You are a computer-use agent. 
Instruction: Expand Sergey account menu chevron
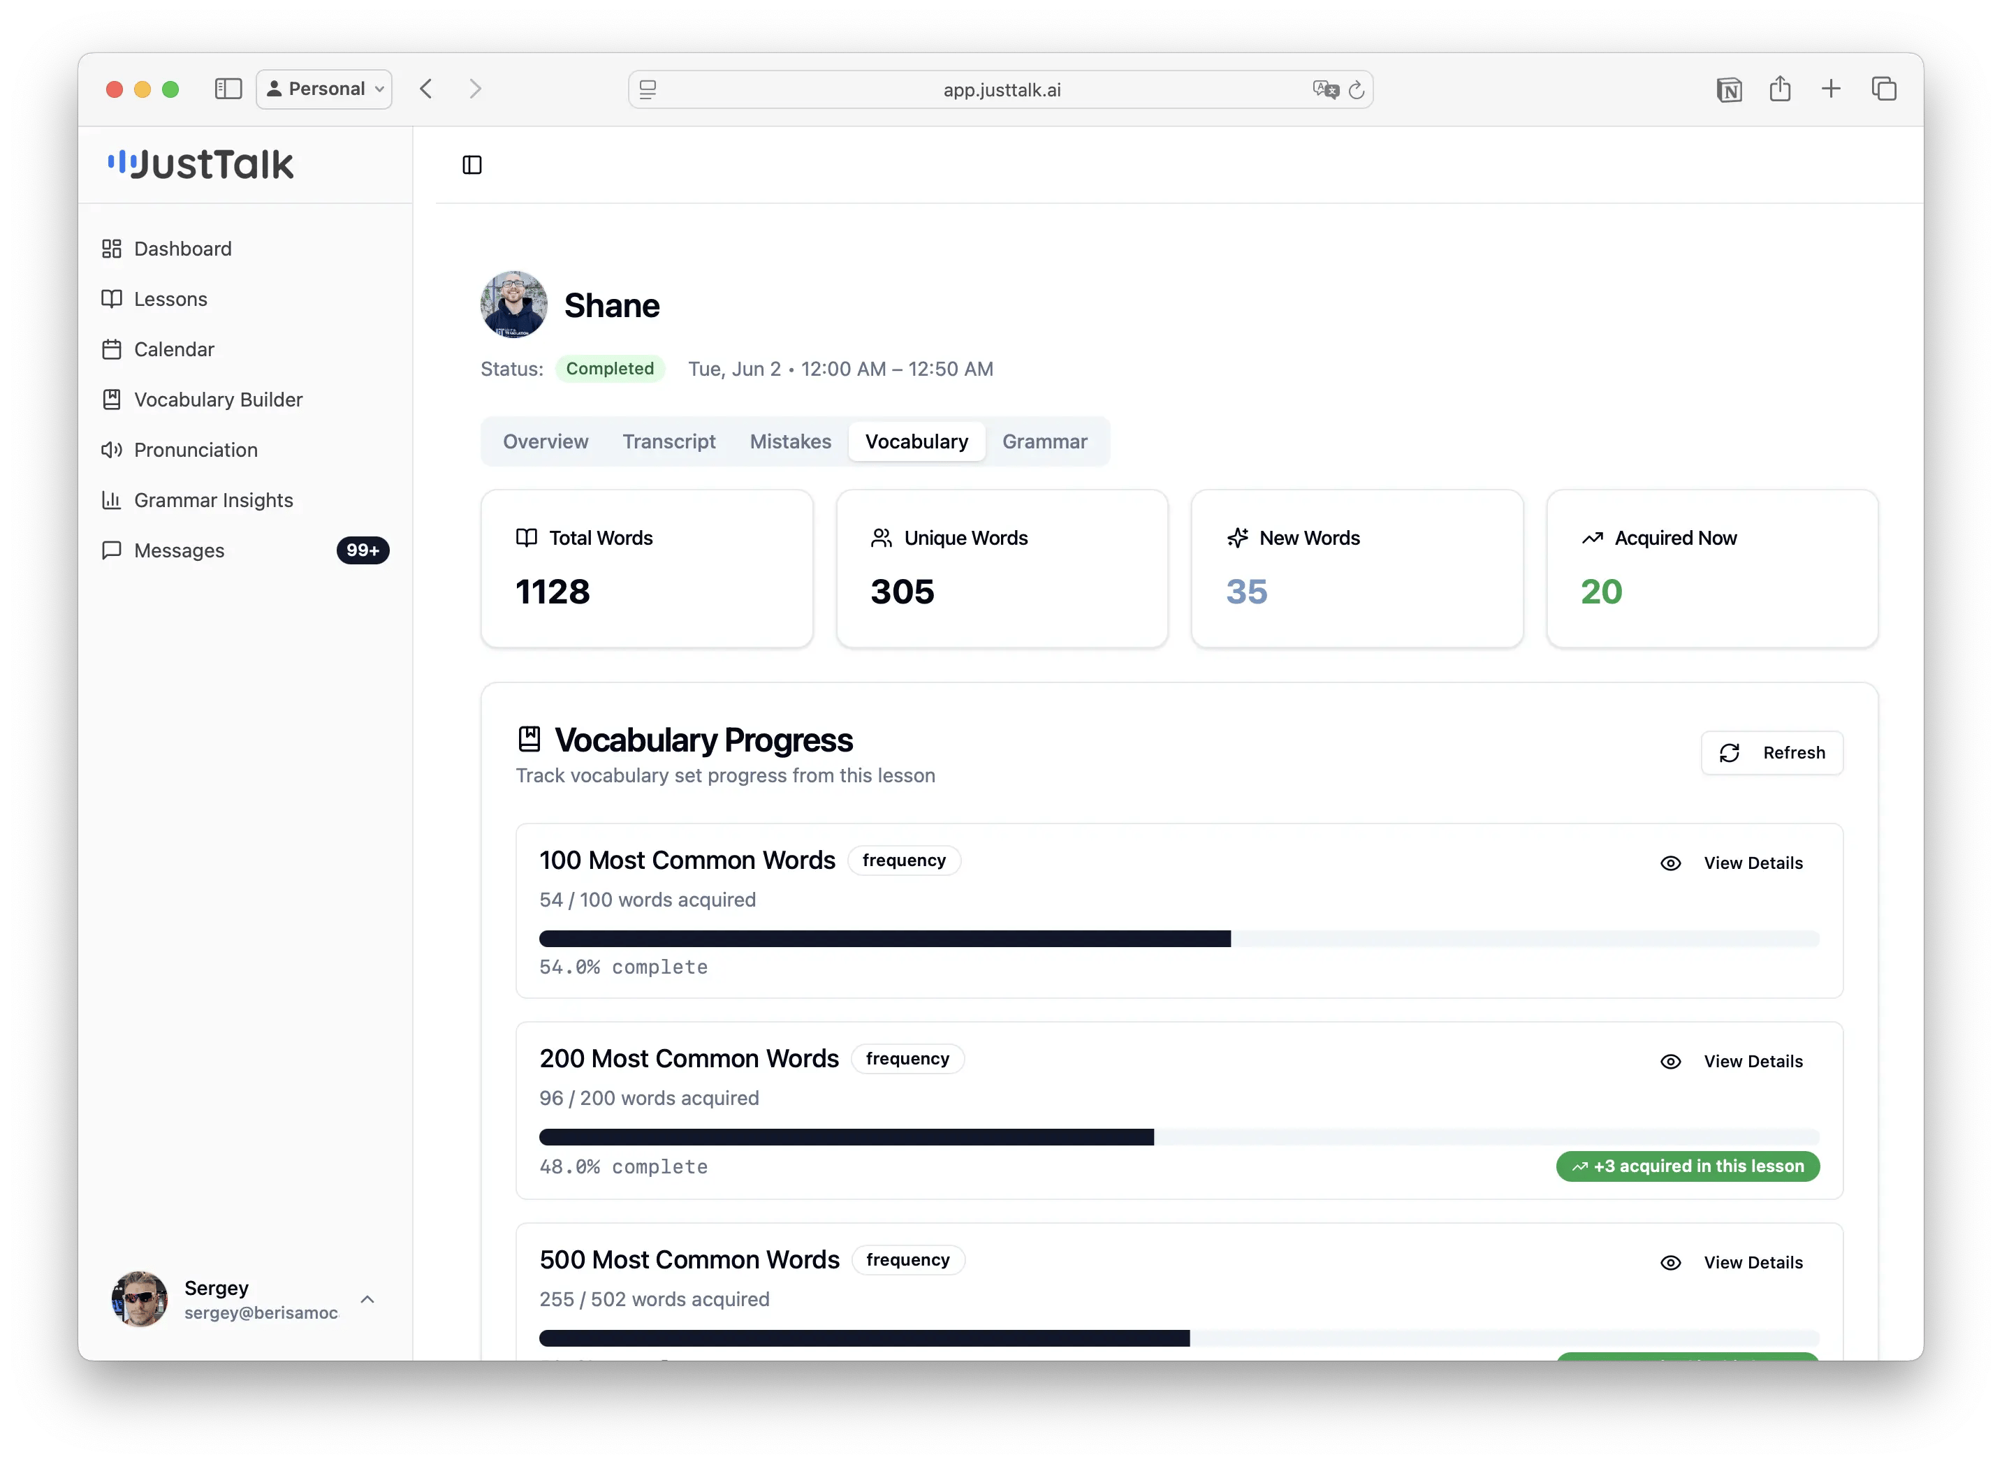[x=368, y=1299]
